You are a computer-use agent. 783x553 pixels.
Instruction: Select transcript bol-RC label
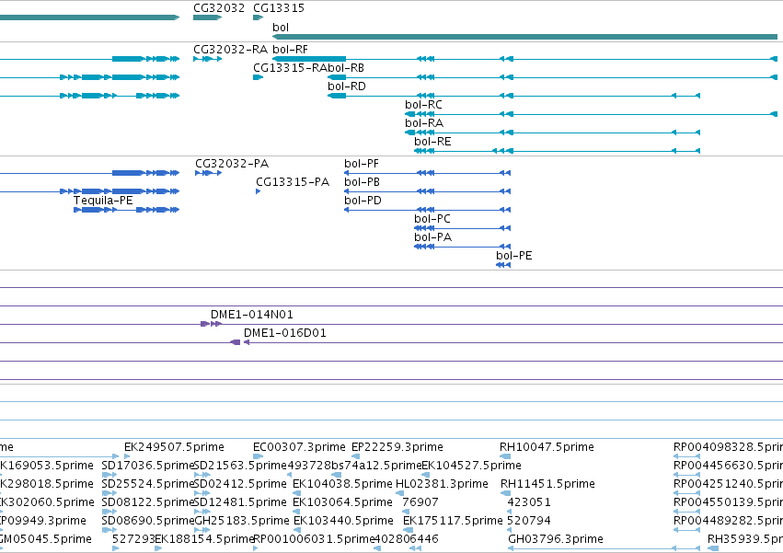(x=423, y=105)
